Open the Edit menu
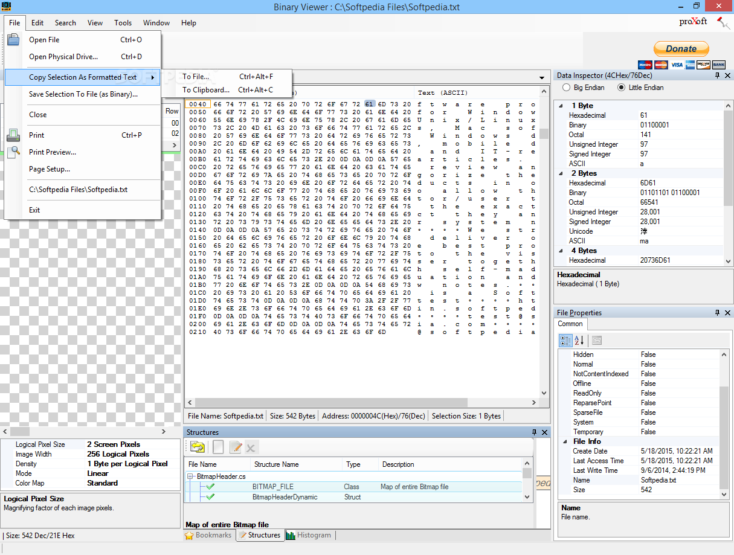This screenshot has height=555, width=734. [x=37, y=23]
